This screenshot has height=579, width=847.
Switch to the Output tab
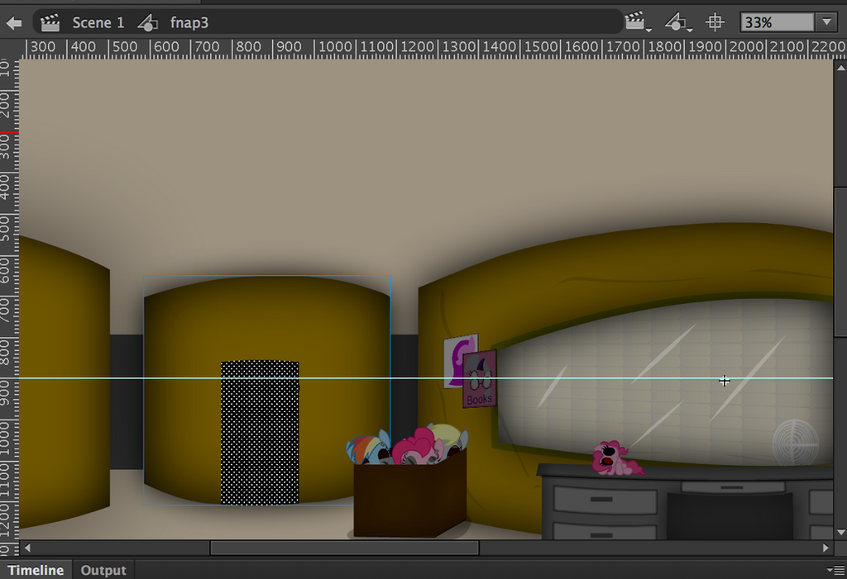pos(103,570)
